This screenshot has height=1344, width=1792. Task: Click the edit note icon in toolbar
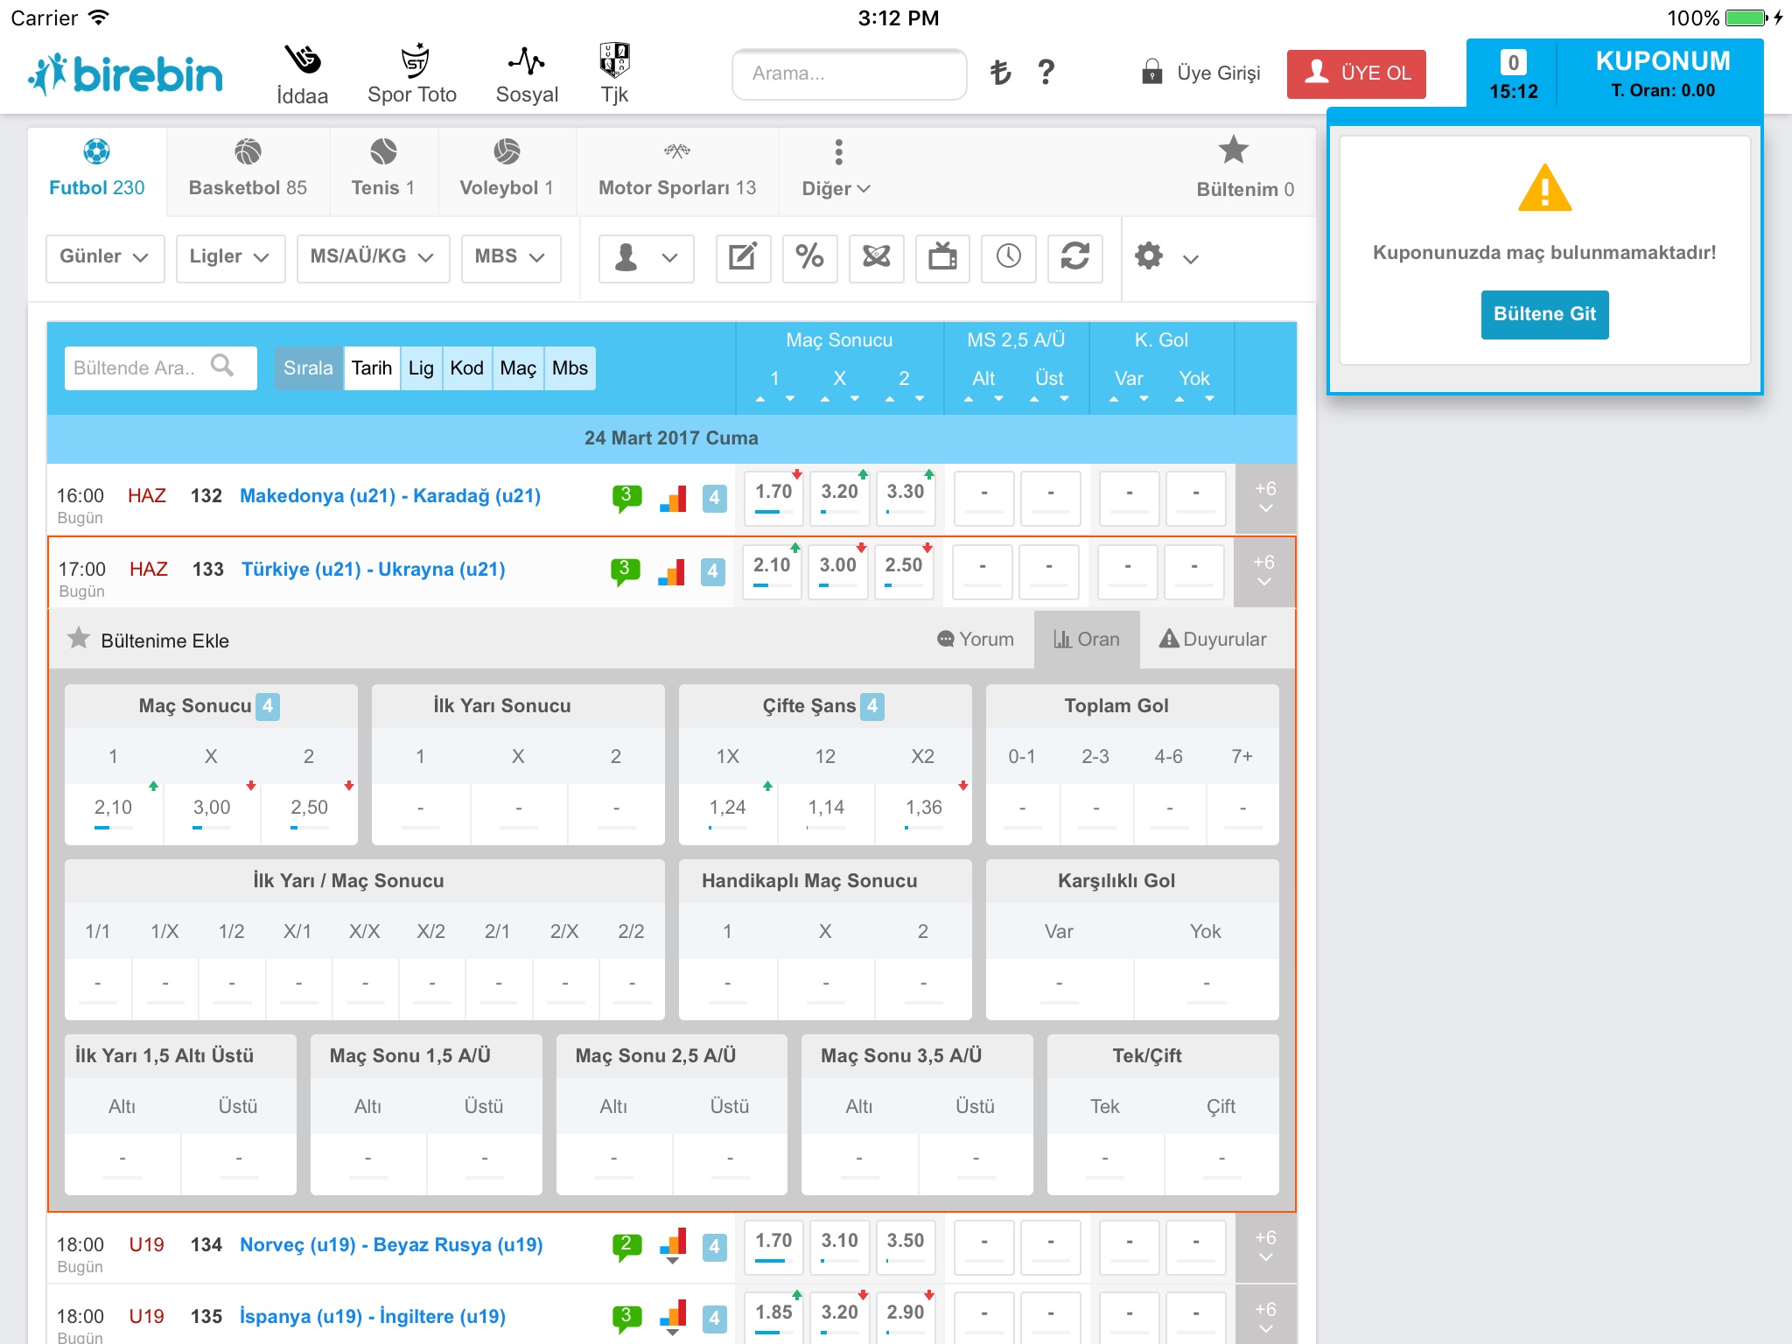743,257
